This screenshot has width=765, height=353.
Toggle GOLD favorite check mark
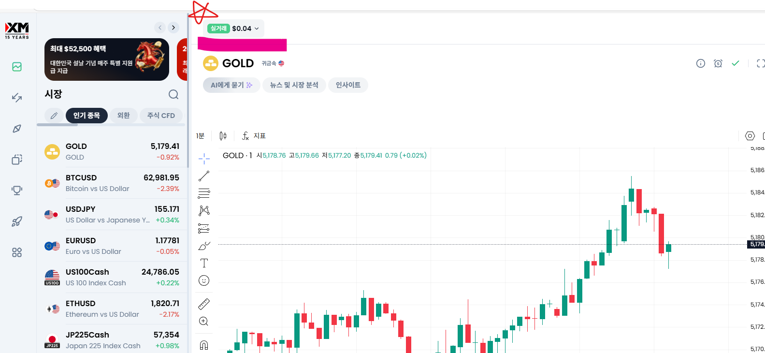tap(736, 63)
